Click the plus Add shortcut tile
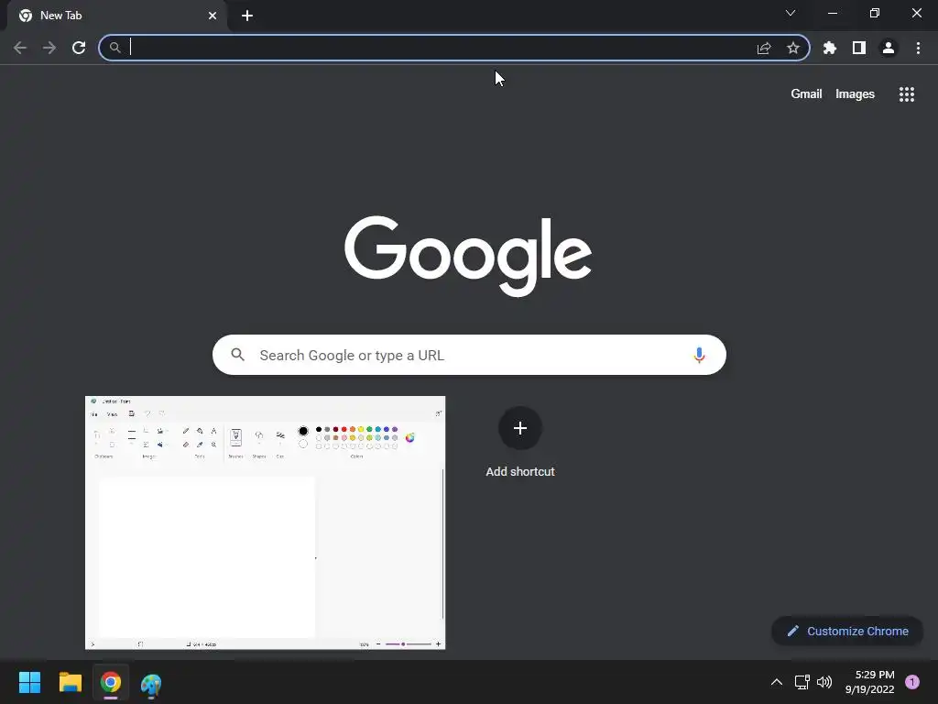The height and width of the screenshot is (704, 938). point(520,428)
